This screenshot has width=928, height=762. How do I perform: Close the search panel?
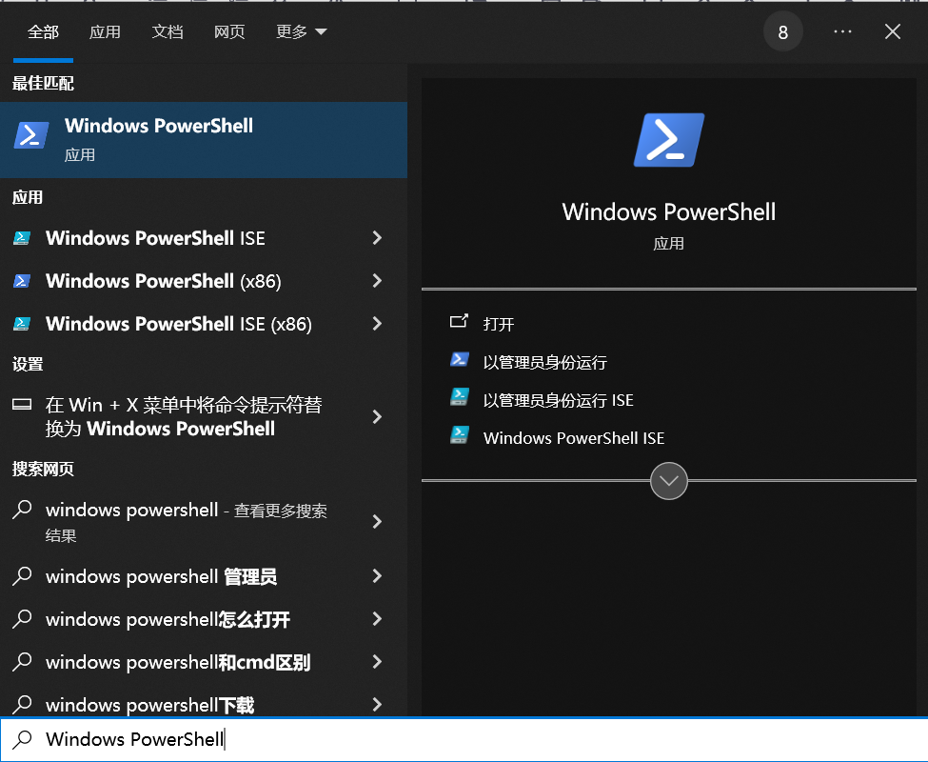pos(893,31)
